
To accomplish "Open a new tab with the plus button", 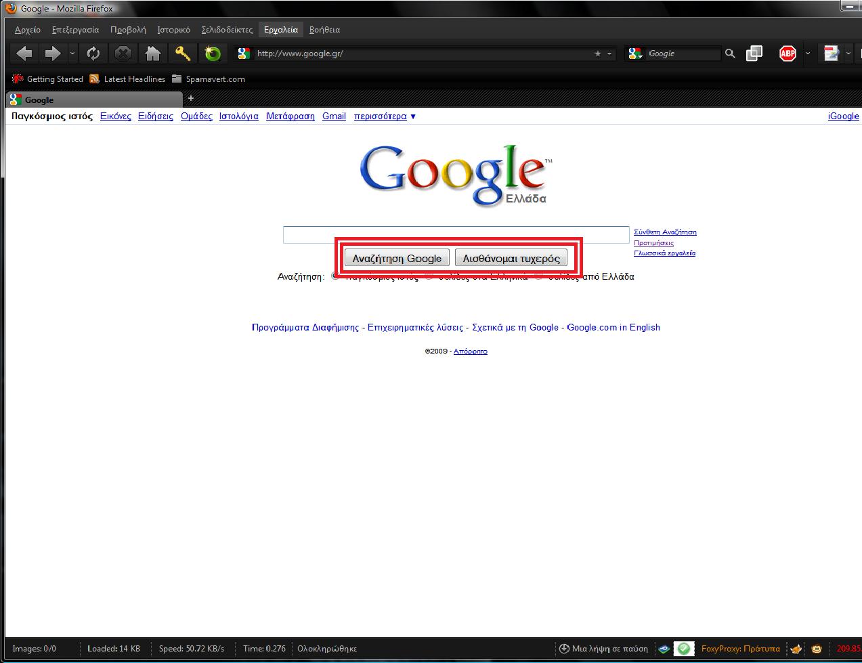I will 191,98.
